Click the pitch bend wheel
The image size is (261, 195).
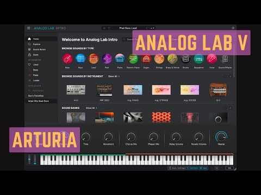[29, 159]
